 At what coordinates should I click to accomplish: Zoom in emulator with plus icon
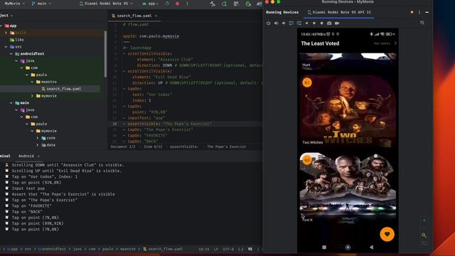pos(424,220)
